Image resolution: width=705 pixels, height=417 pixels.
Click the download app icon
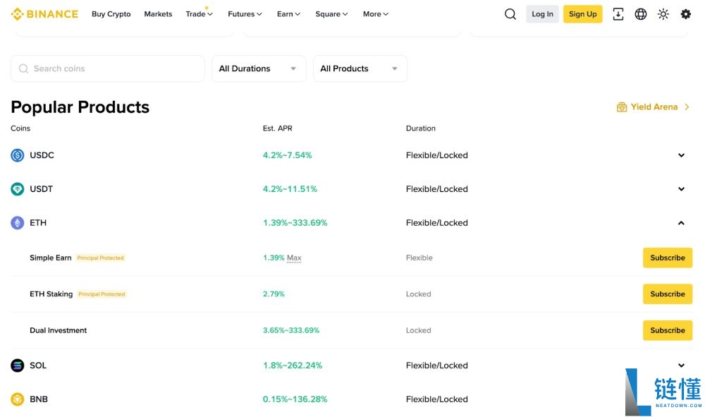(618, 14)
